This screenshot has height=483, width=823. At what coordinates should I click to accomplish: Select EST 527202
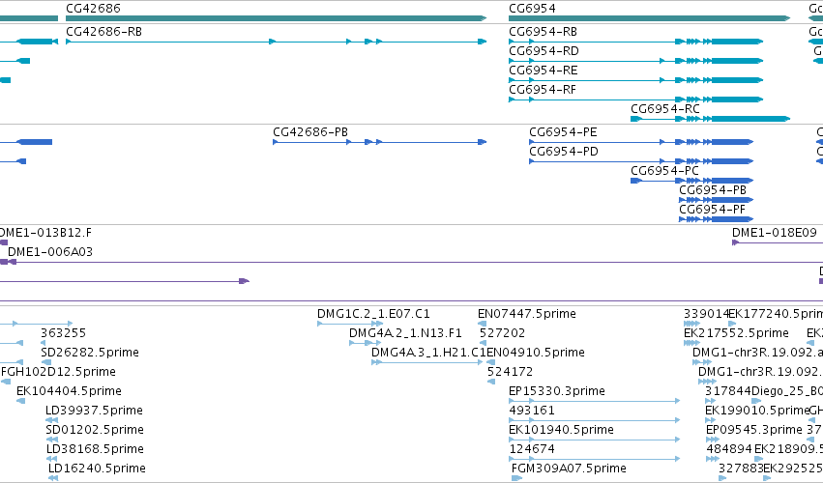tap(502, 333)
